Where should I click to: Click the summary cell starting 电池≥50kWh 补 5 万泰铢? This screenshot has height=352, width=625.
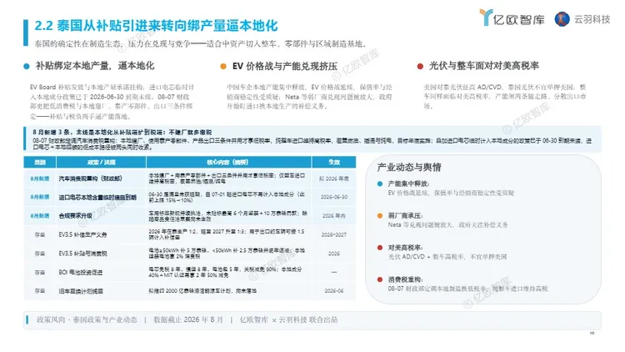coord(227,254)
